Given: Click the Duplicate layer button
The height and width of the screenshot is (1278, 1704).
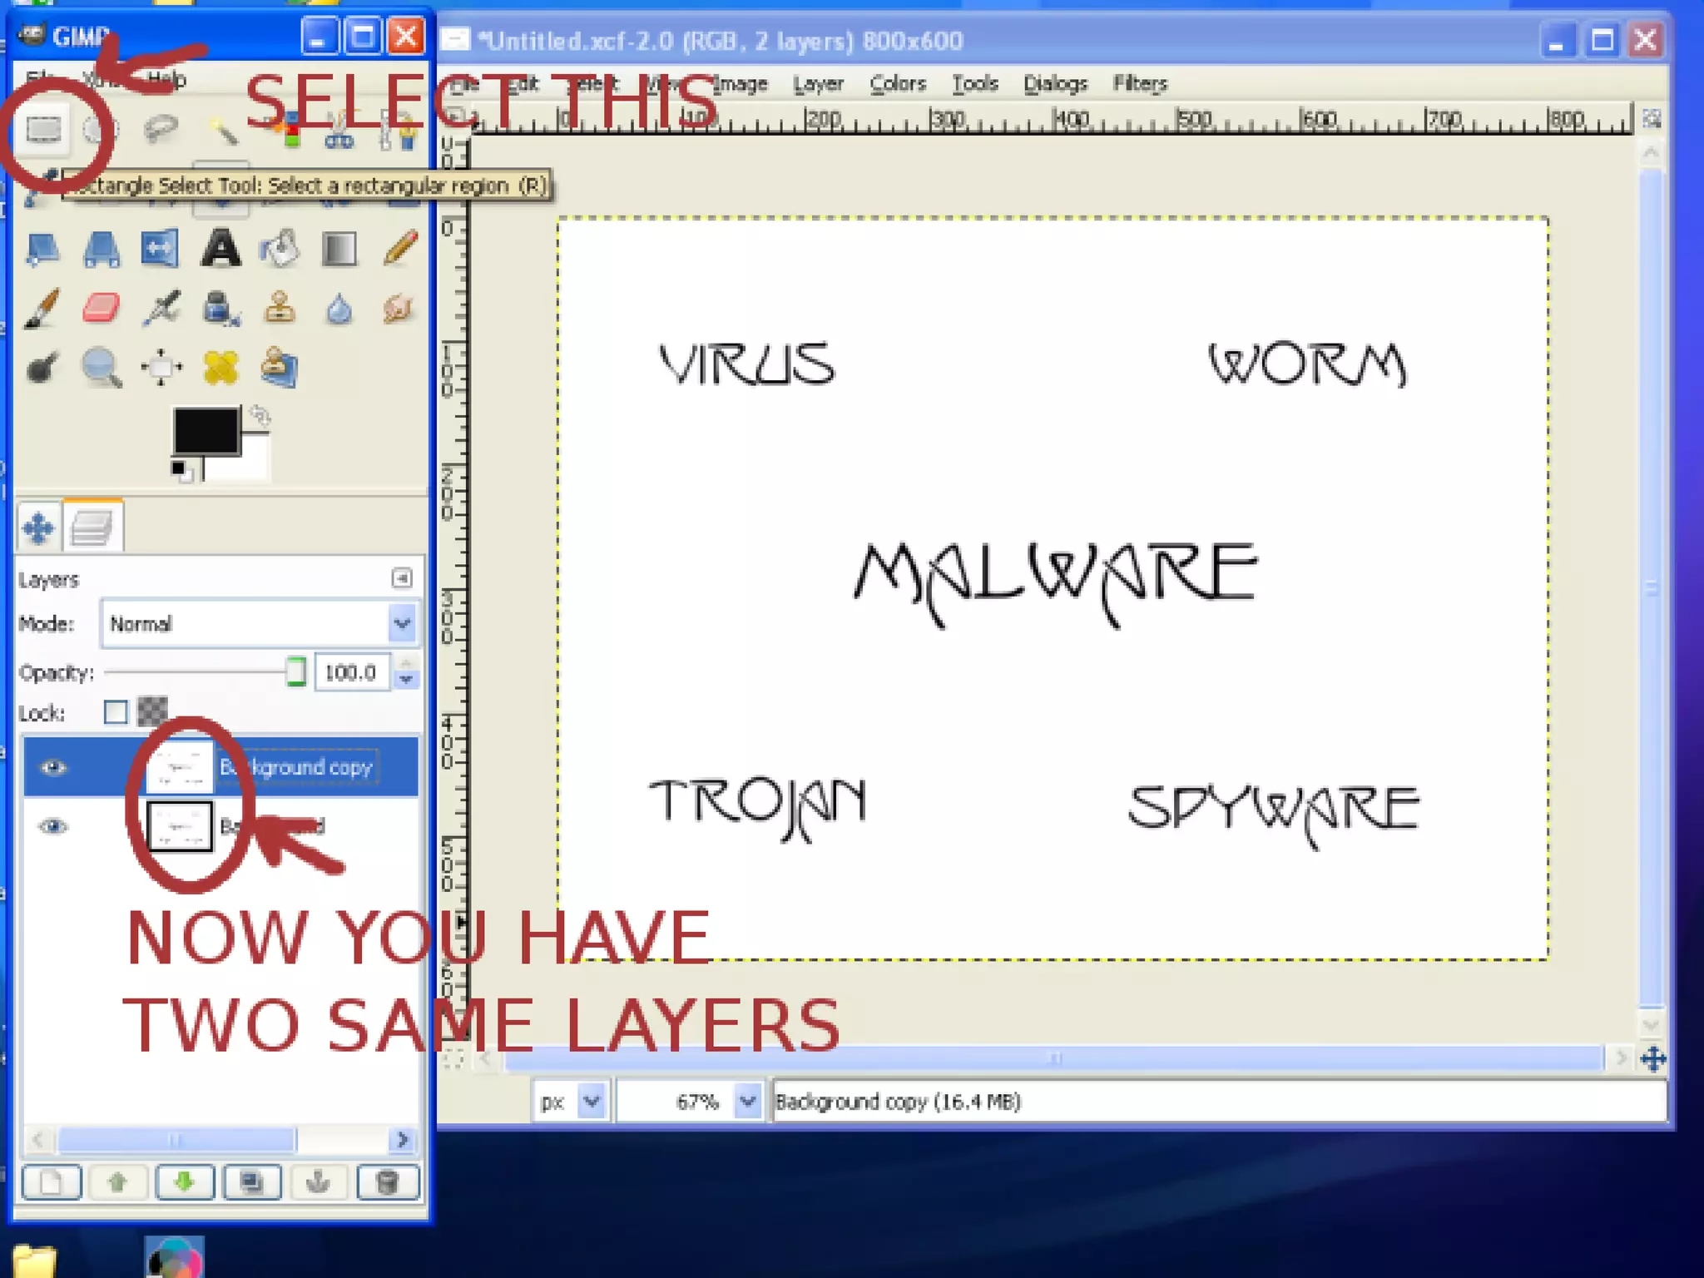Looking at the screenshot, I should click(251, 1182).
